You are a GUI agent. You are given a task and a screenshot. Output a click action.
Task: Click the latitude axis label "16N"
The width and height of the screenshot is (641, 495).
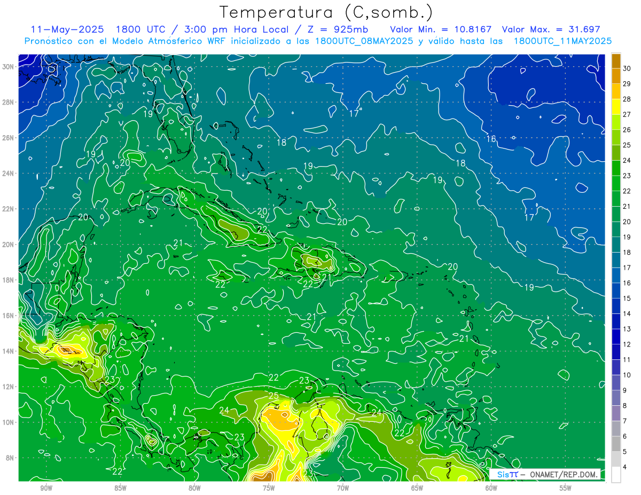[x=8, y=316]
